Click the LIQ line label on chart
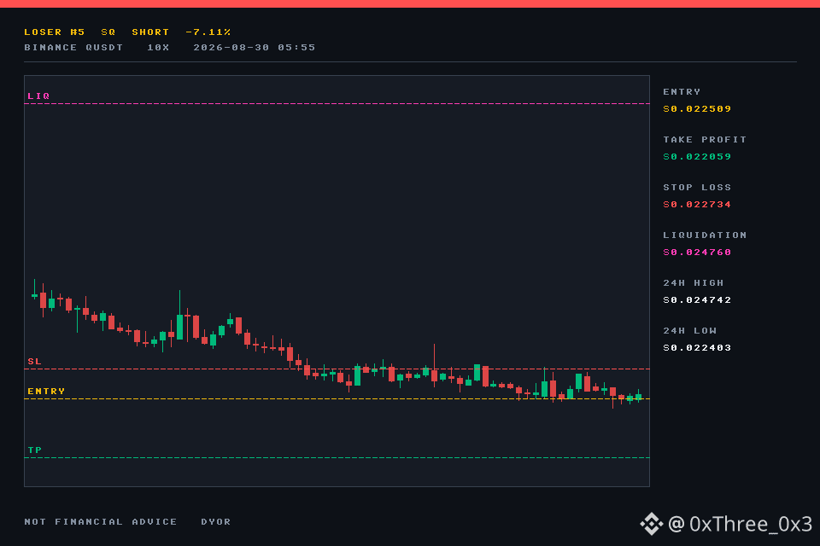 click(x=38, y=96)
